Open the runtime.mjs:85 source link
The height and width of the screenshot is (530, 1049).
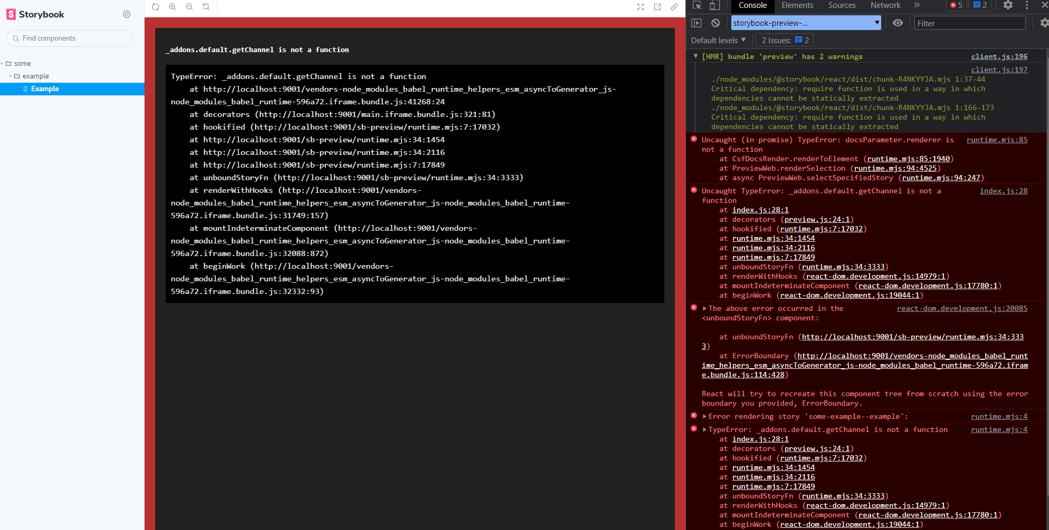click(x=997, y=140)
